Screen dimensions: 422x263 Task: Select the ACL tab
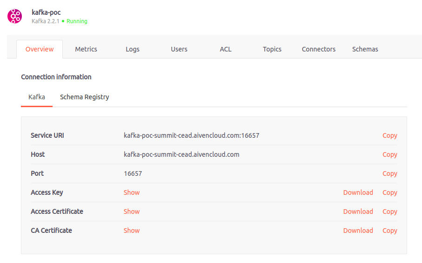(226, 49)
